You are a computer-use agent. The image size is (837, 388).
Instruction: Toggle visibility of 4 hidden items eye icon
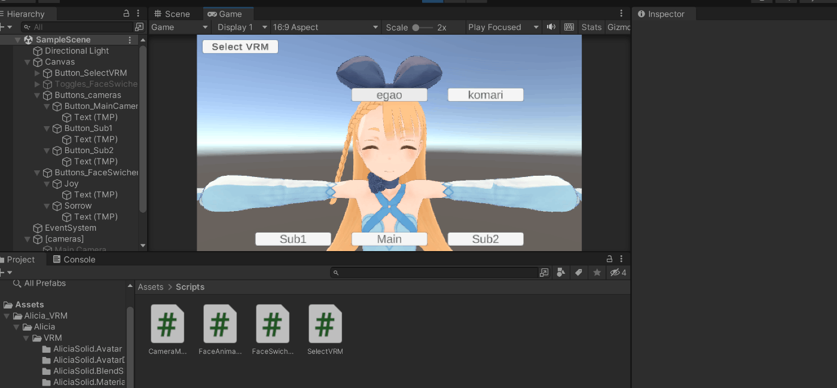[x=618, y=273]
